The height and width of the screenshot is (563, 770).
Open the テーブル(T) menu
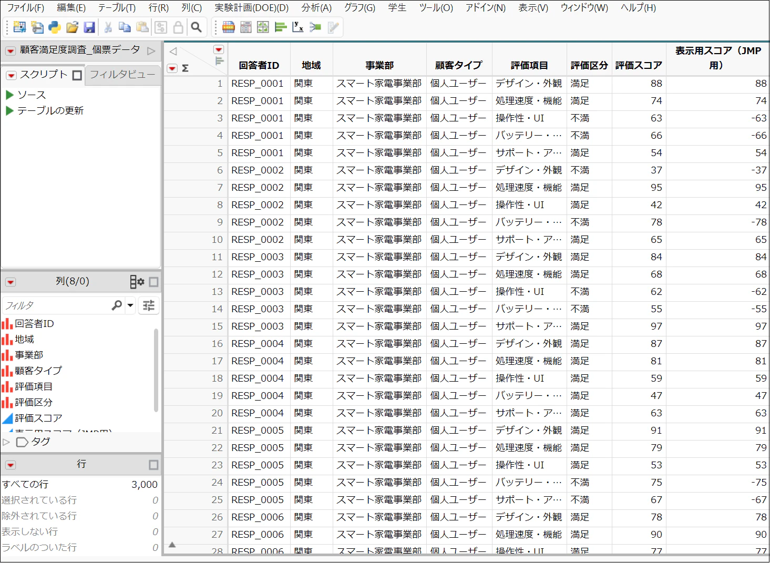117,8
